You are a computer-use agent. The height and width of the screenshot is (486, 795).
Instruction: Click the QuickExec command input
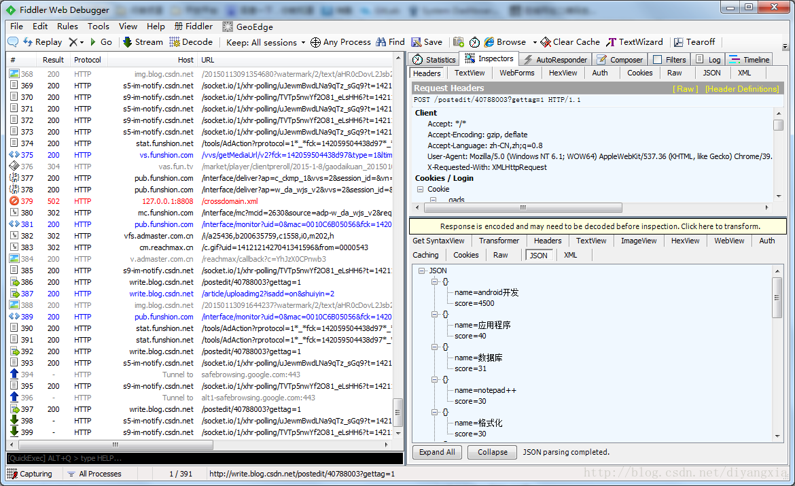pos(205,458)
